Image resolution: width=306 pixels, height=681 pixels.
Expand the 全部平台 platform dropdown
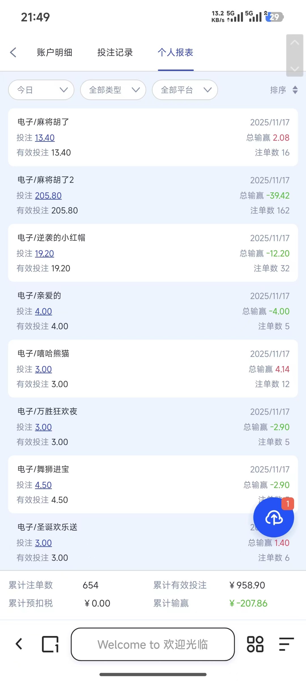185,90
